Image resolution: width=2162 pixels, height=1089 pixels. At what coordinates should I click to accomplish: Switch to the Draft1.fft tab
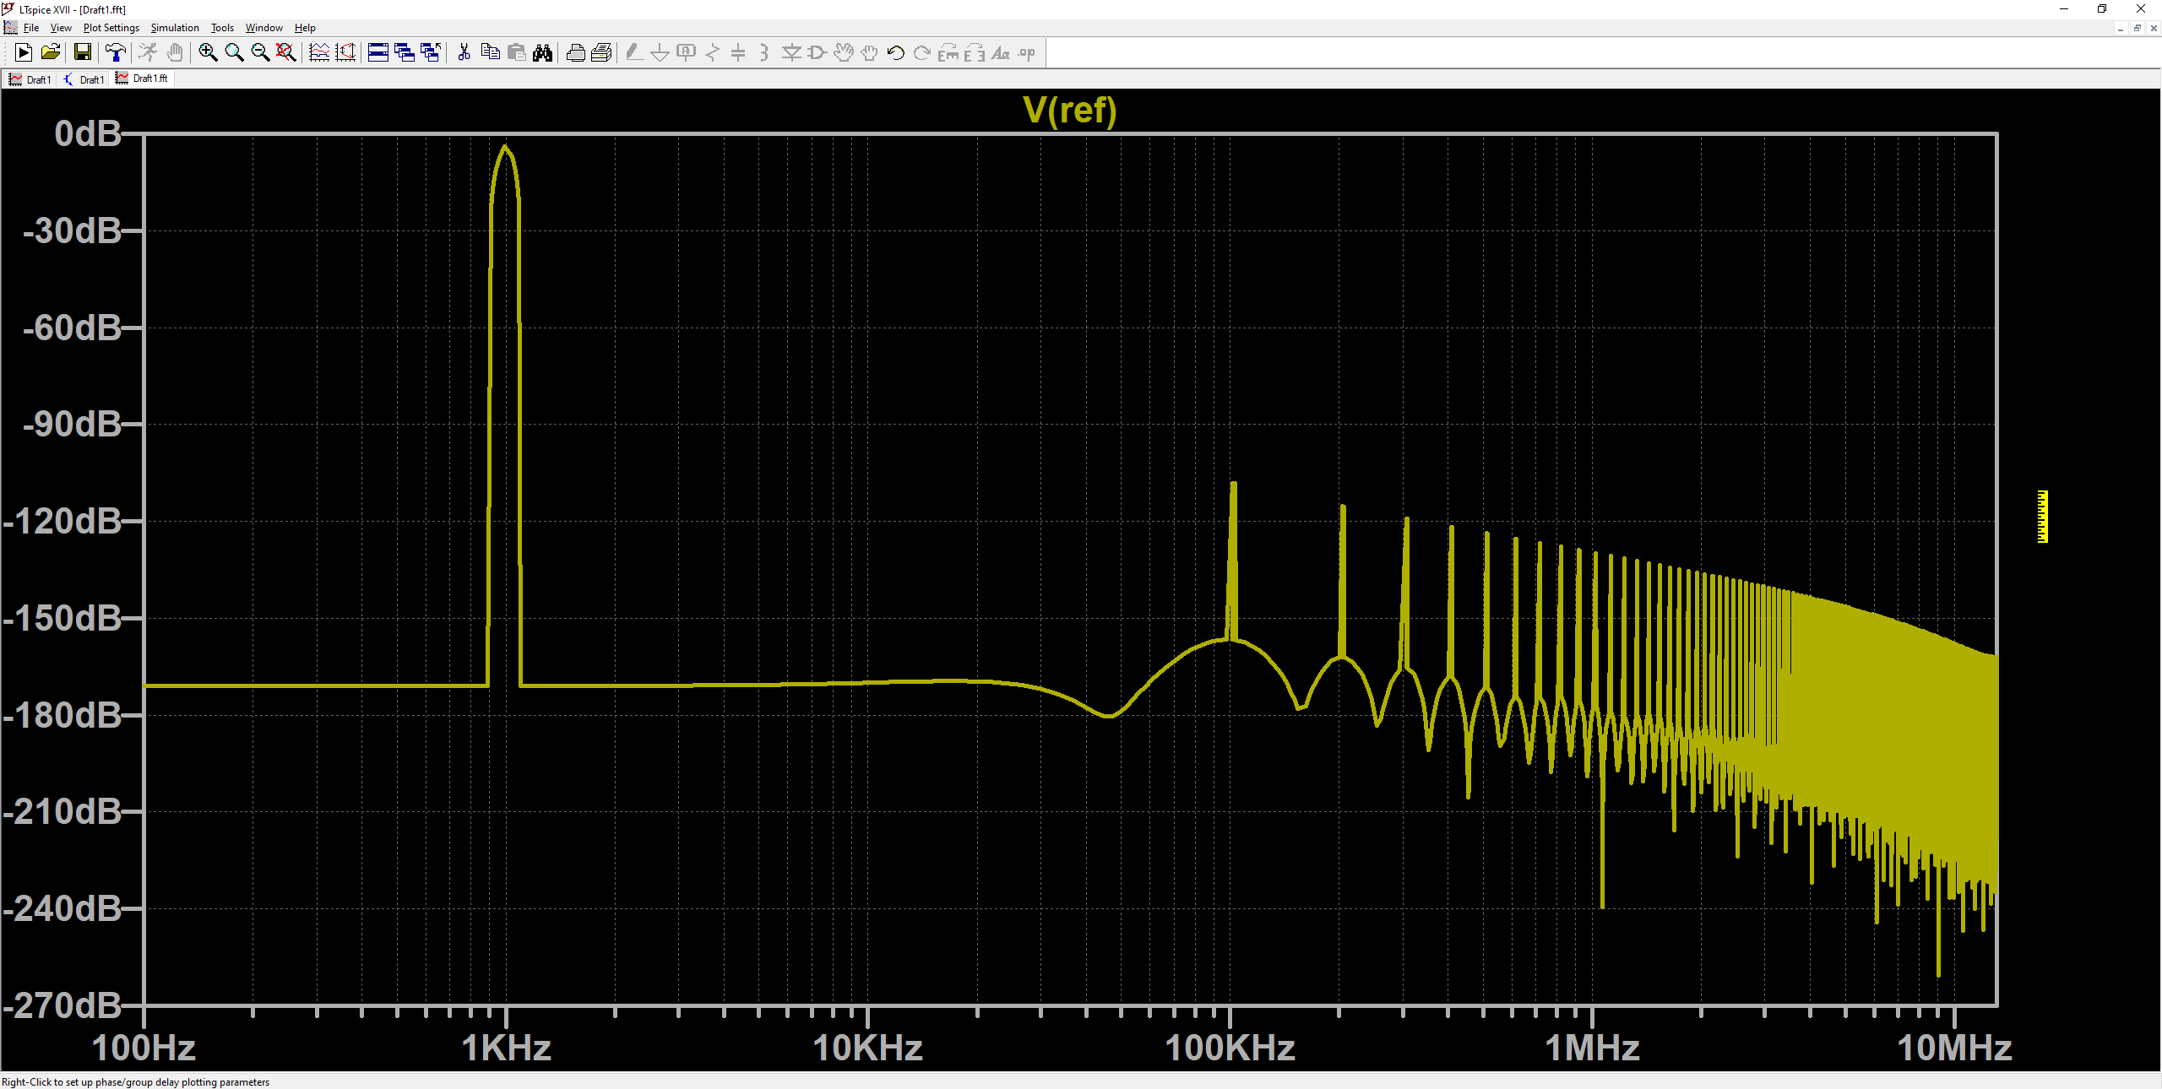[144, 79]
